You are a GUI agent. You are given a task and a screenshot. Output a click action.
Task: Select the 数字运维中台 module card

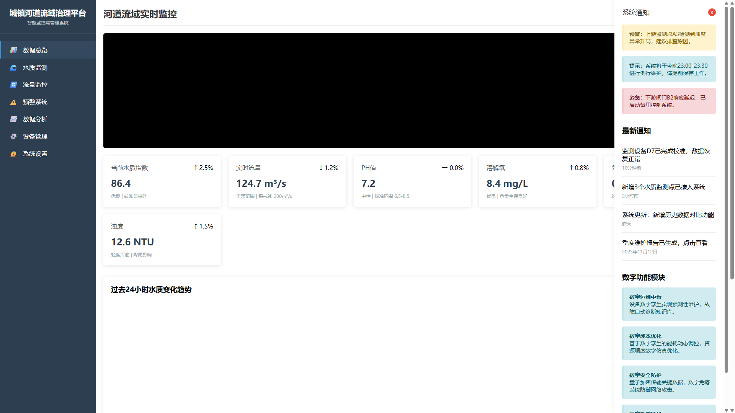(x=668, y=304)
